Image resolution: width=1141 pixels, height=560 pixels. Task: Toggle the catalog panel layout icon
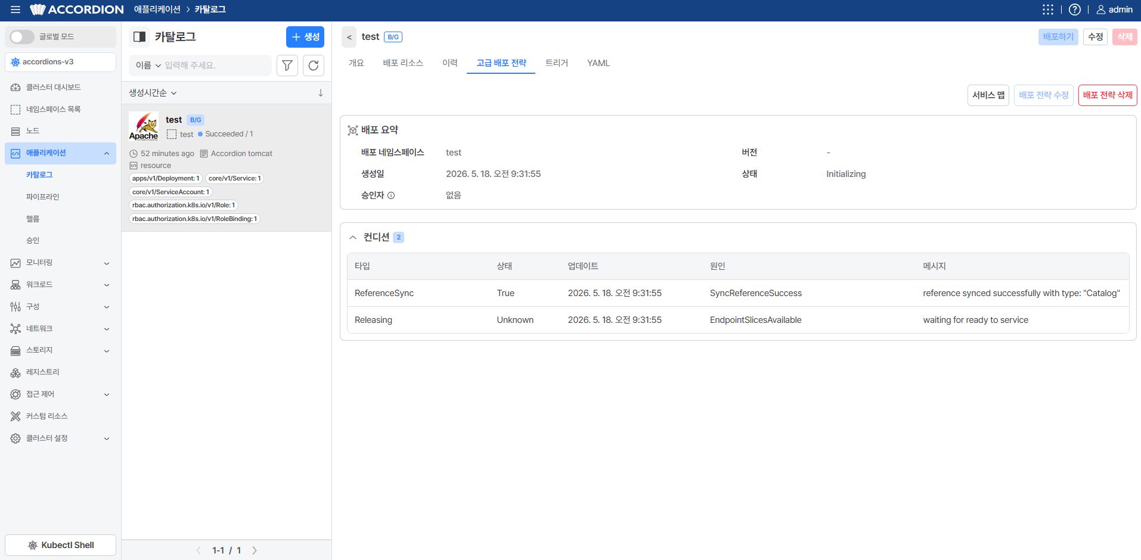[139, 37]
